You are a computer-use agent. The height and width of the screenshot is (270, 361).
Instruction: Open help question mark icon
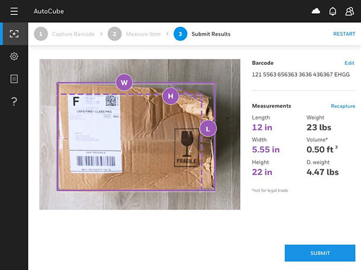pyautogui.click(x=14, y=101)
